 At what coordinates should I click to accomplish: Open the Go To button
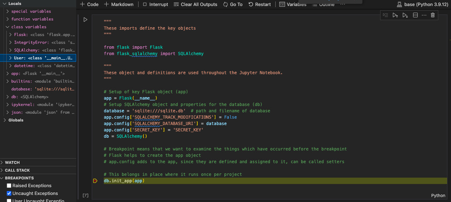pyautogui.click(x=233, y=4)
